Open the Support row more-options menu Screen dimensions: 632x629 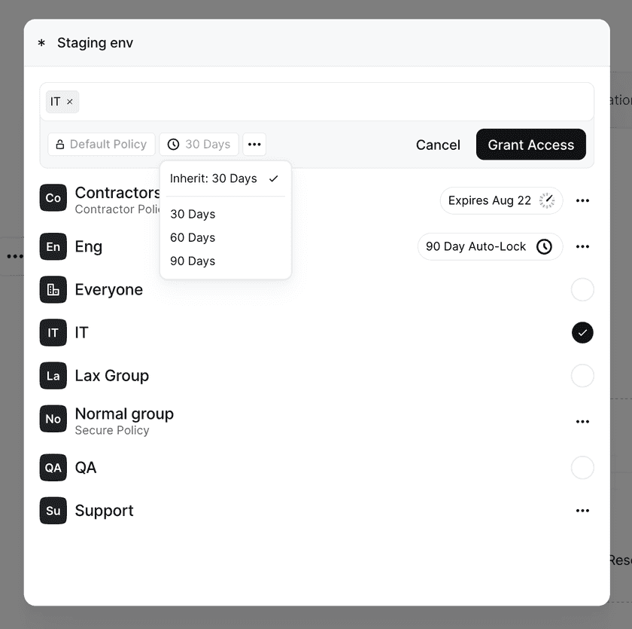[582, 510]
